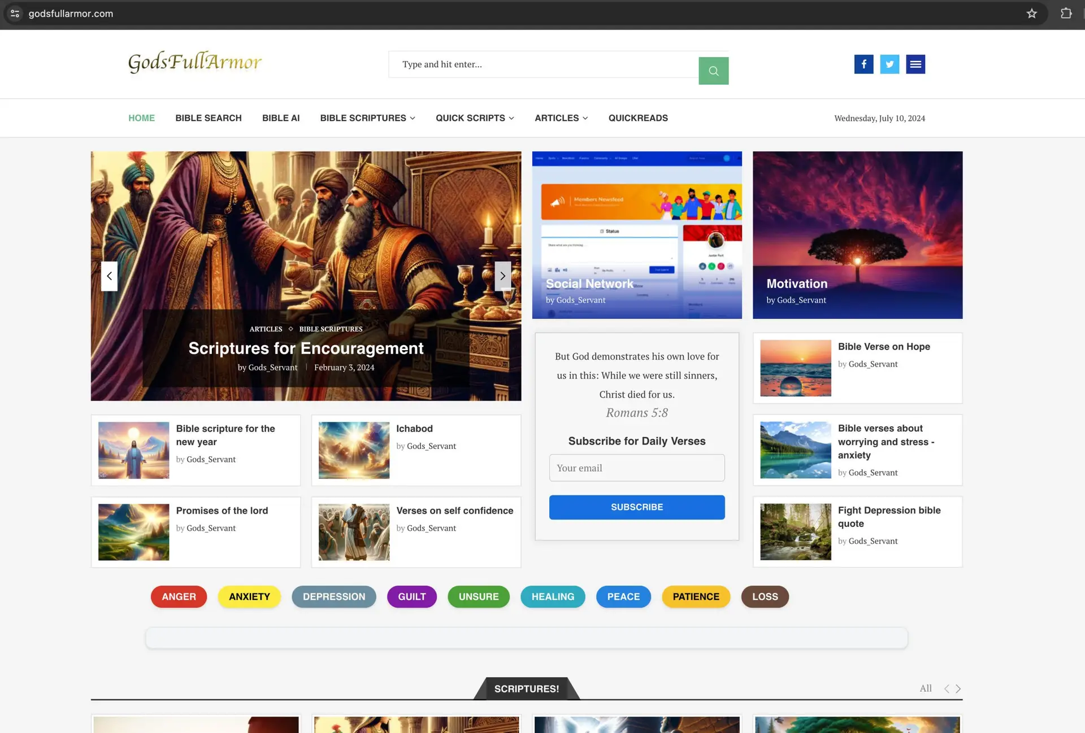
Task: Click the ANGER topic tag icon
Action: [x=179, y=596]
